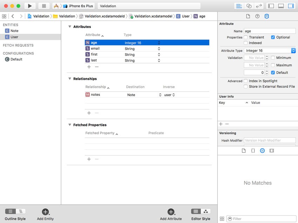Open Inverse popup for notes relationship
The height and width of the screenshot is (223, 298).
(x=174, y=95)
